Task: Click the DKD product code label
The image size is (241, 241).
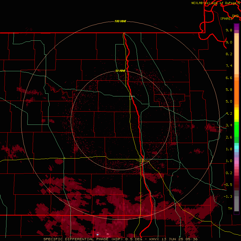Action: 235,16
